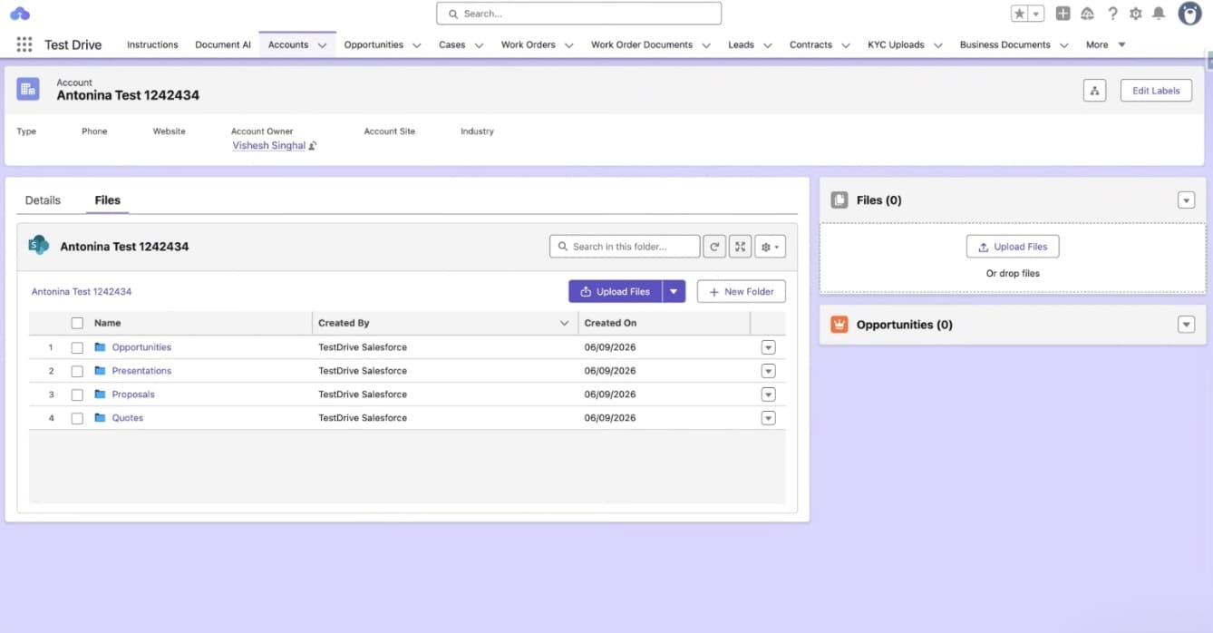1213x633 pixels.
Task: Open the Accounts tab dropdown chevron
Action: click(322, 45)
